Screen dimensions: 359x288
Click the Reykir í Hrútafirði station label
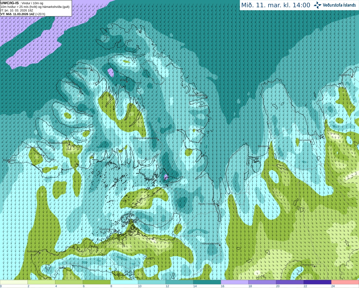coord(208,204)
